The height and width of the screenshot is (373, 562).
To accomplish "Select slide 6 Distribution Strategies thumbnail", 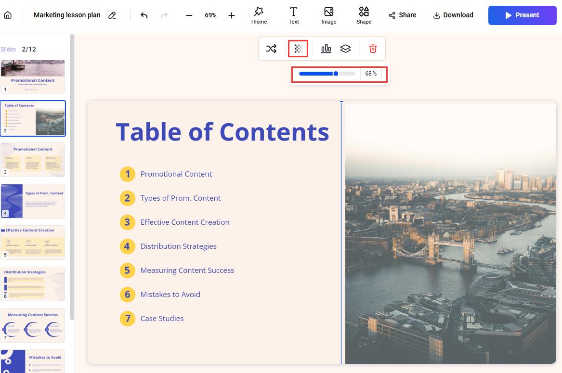I will tap(33, 284).
